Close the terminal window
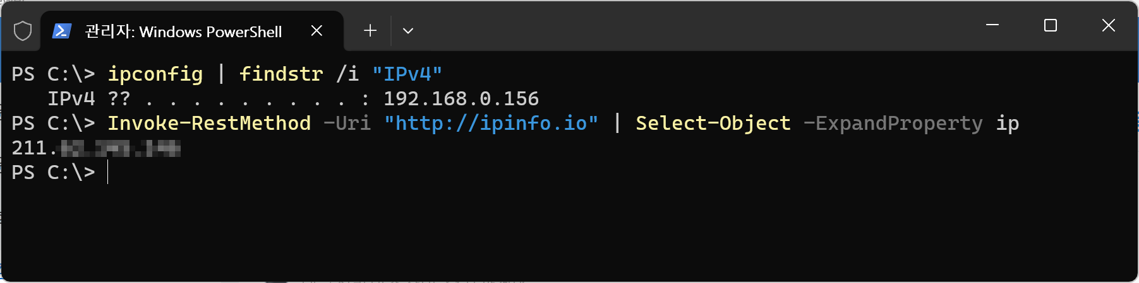The width and height of the screenshot is (1139, 283). (1109, 25)
